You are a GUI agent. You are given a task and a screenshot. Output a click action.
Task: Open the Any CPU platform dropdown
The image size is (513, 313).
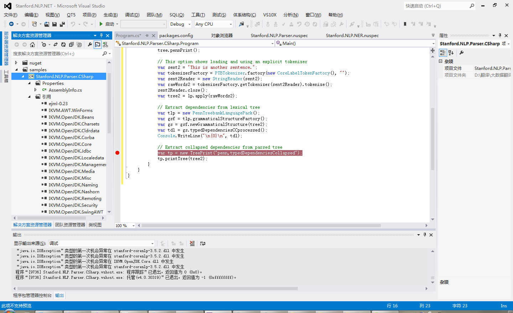231,24
